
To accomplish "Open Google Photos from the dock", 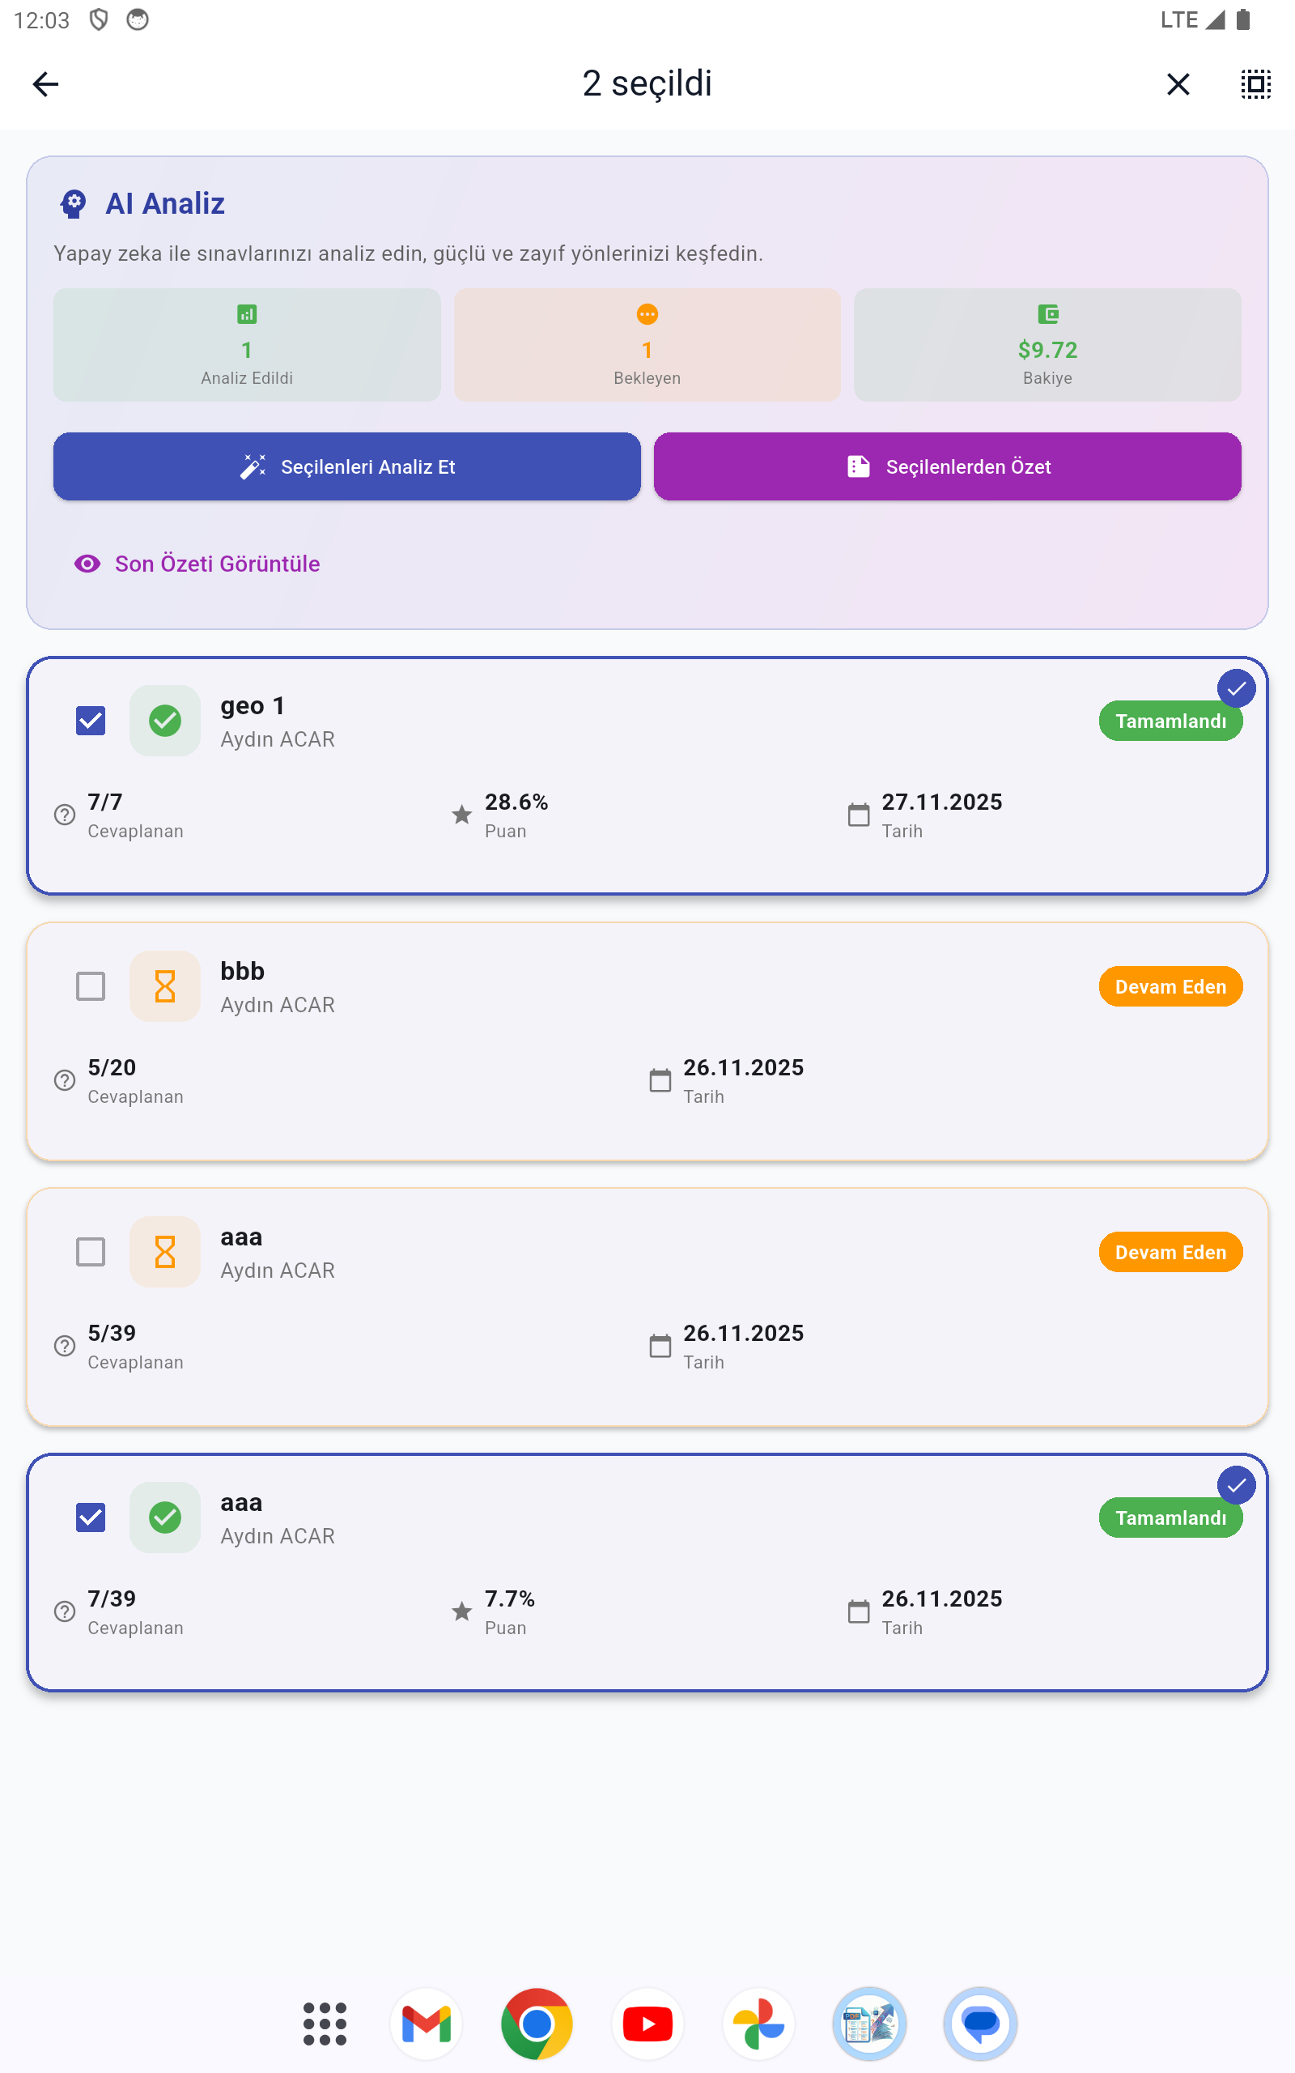I will [758, 2024].
